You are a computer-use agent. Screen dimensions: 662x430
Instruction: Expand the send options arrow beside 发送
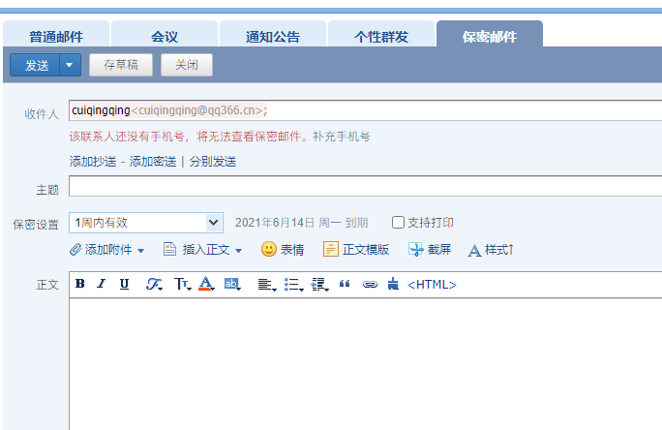tap(70, 65)
